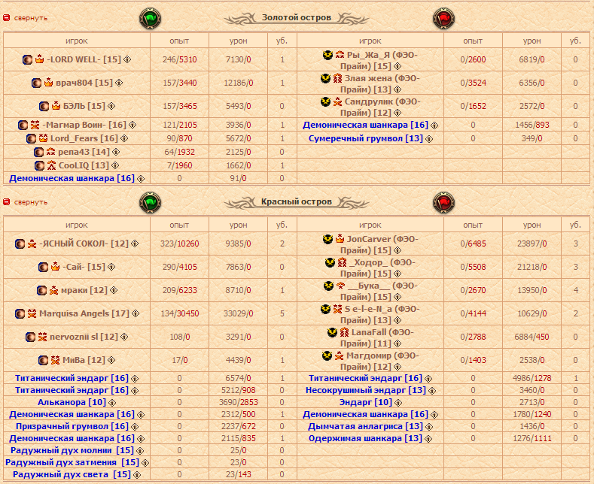
Task: Open info icon next to CooLIQ [13]
Action: click(115, 165)
